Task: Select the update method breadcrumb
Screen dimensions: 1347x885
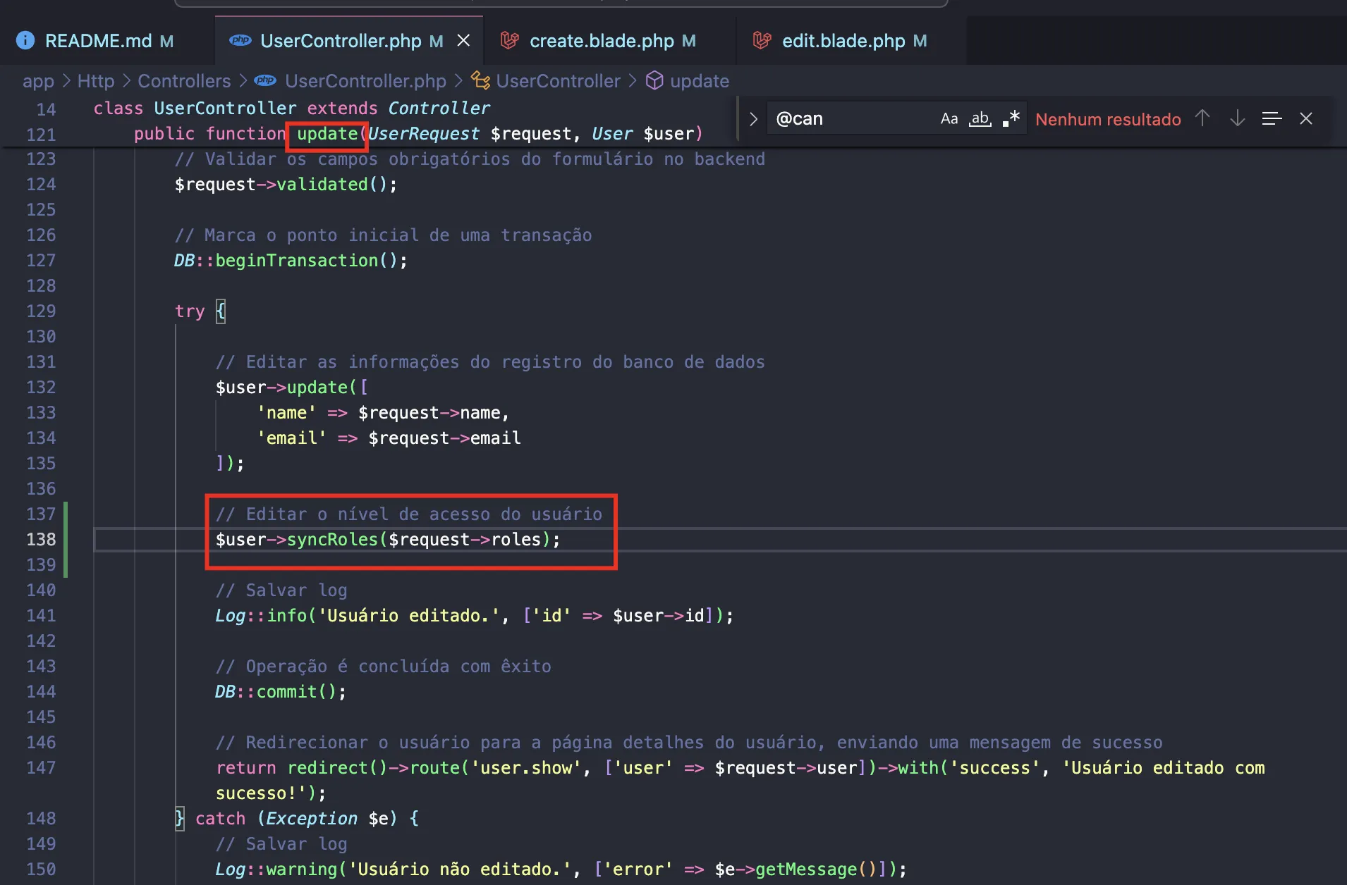Action: point(699,81)
